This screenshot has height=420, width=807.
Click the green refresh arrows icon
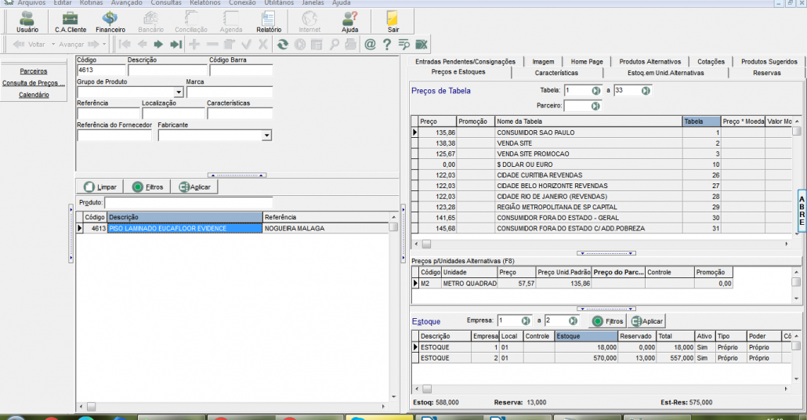tap(282, 45)
